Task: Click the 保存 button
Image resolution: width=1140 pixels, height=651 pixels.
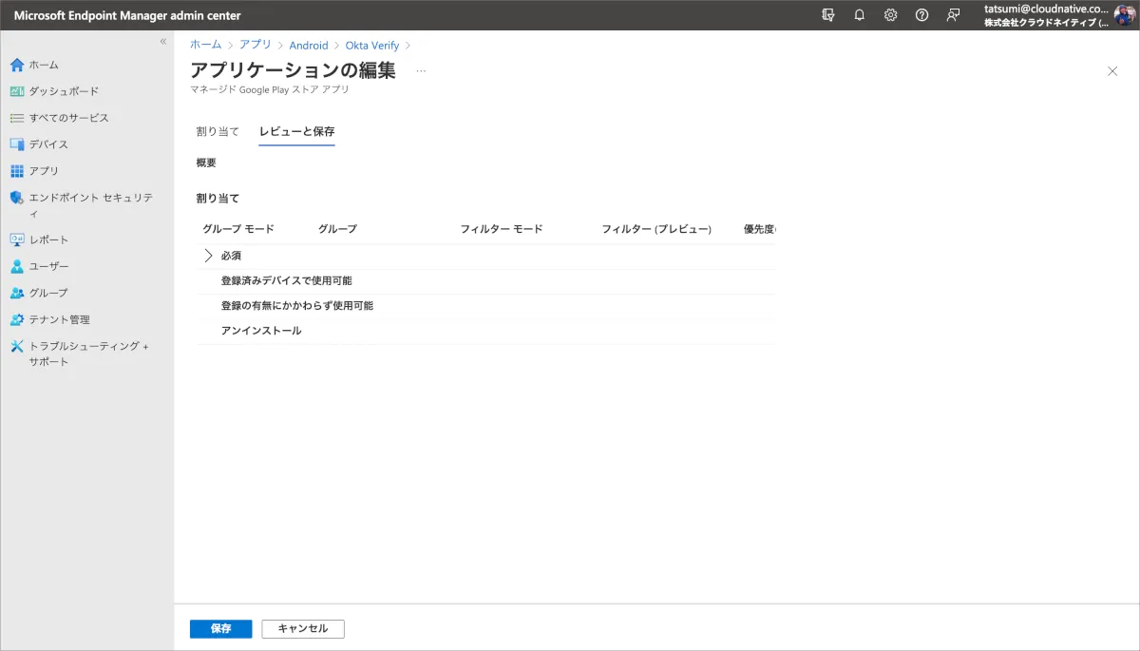Action: pyautogui.click(x=220, y=629)
